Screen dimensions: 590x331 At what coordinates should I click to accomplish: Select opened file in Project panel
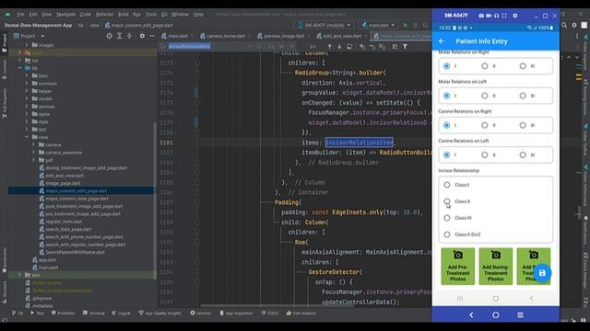point(109,36)
